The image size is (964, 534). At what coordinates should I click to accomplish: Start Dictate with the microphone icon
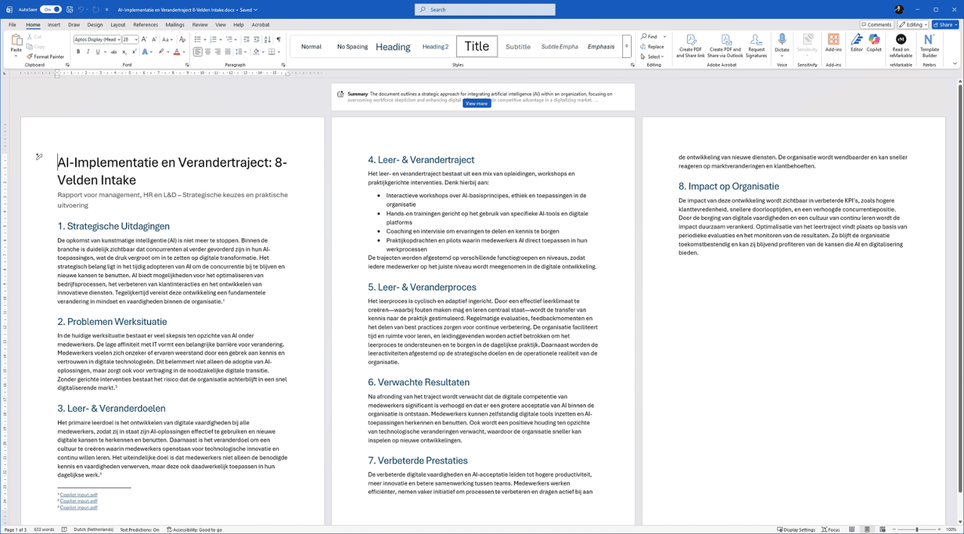(x=781, y=43)
